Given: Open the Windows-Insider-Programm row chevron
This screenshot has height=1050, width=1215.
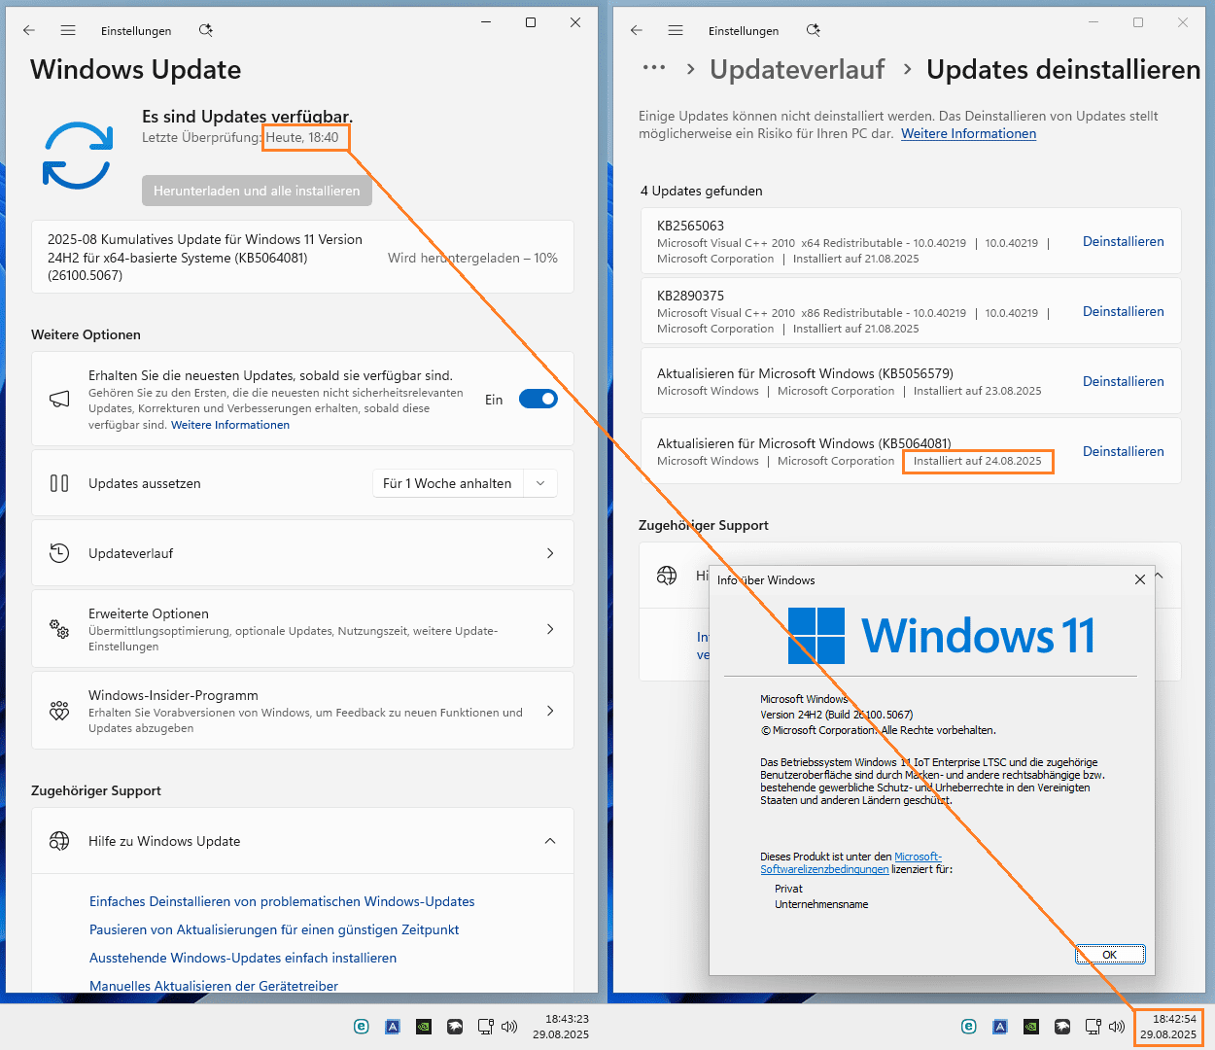Looking at the screenshot, I should click(x=550, y=711).
